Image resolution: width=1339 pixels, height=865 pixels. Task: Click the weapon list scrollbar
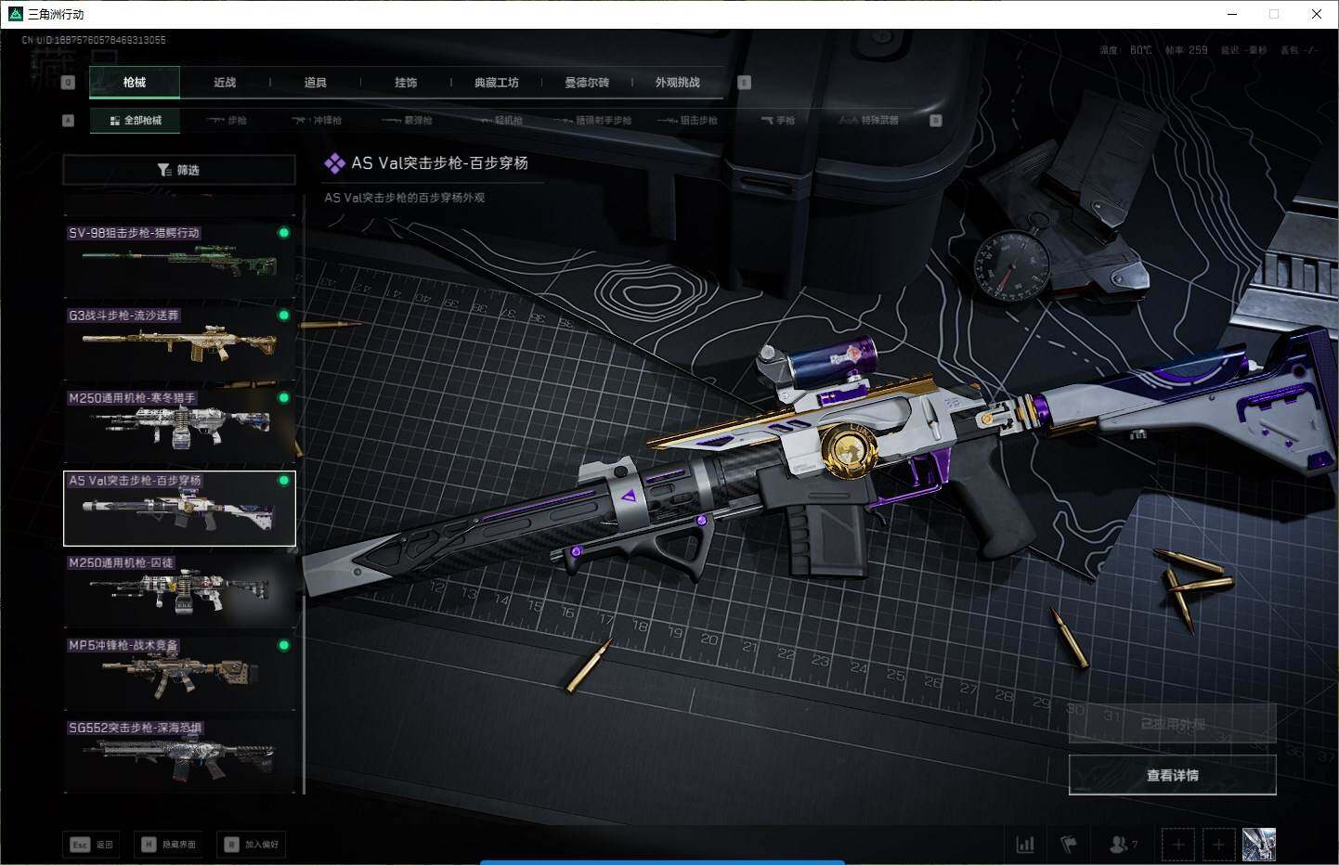[x=304, y=492]
